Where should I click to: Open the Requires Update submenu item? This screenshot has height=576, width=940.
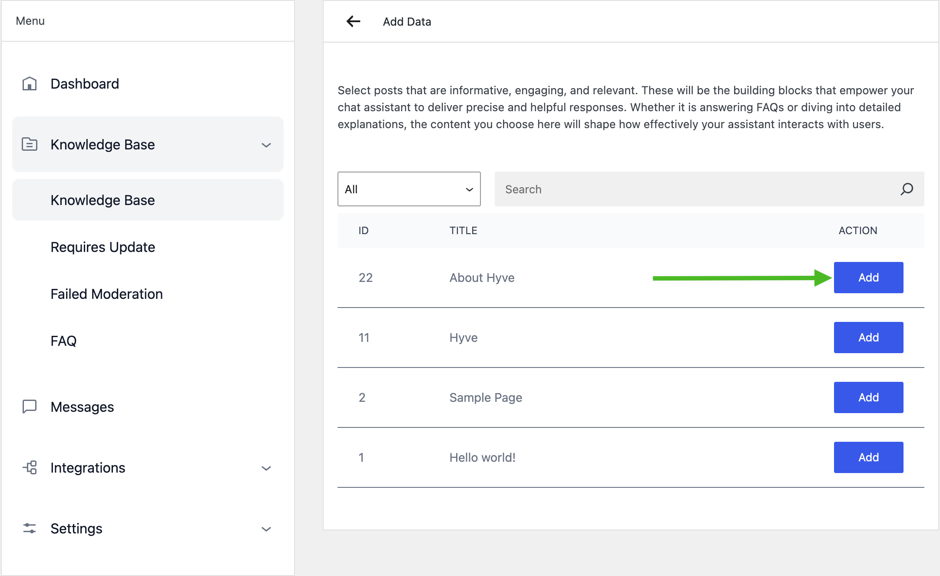pos(103,247)
